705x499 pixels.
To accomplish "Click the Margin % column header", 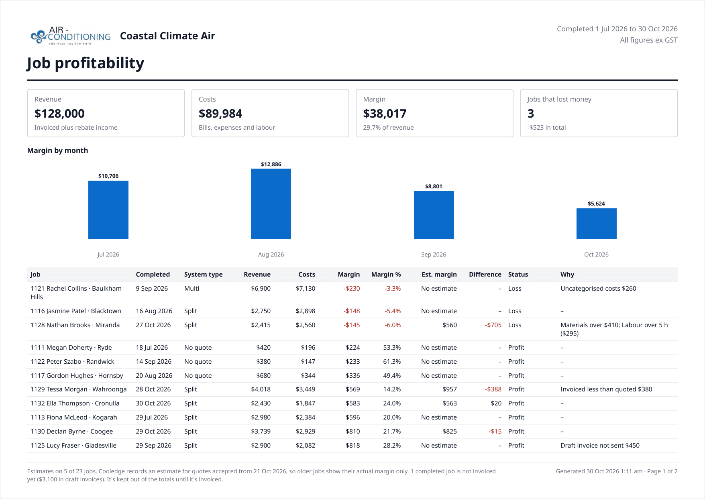I will [386, 274].
